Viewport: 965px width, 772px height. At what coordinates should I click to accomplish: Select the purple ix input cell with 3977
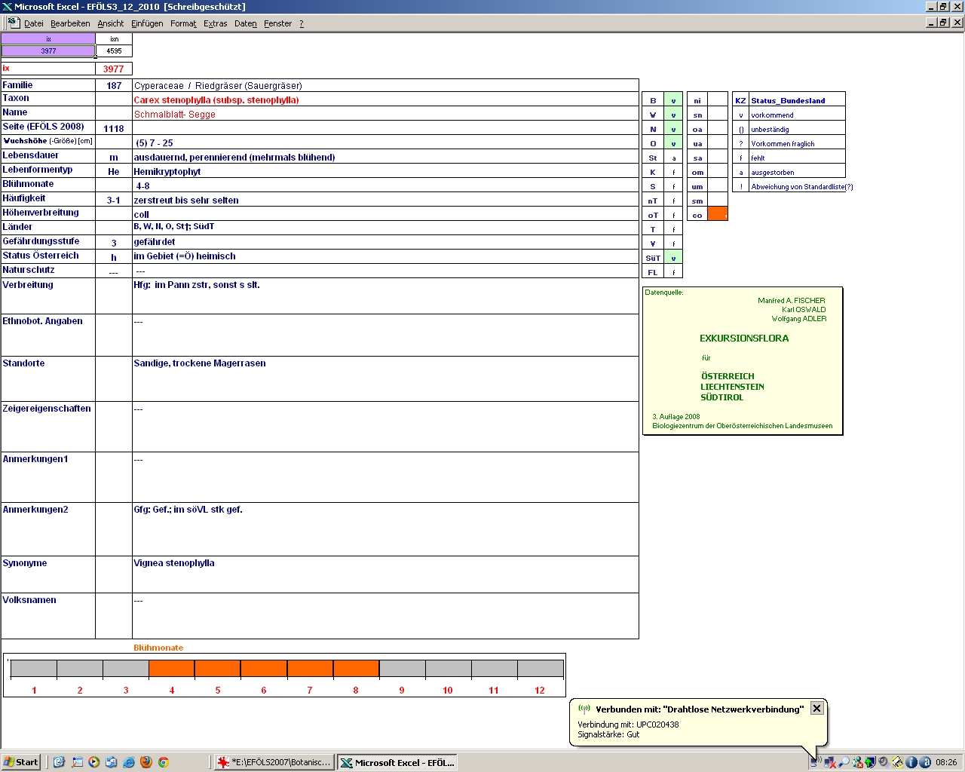[48, 51]
